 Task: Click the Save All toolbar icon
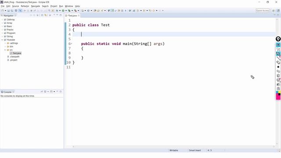click(x=12, y=11)
